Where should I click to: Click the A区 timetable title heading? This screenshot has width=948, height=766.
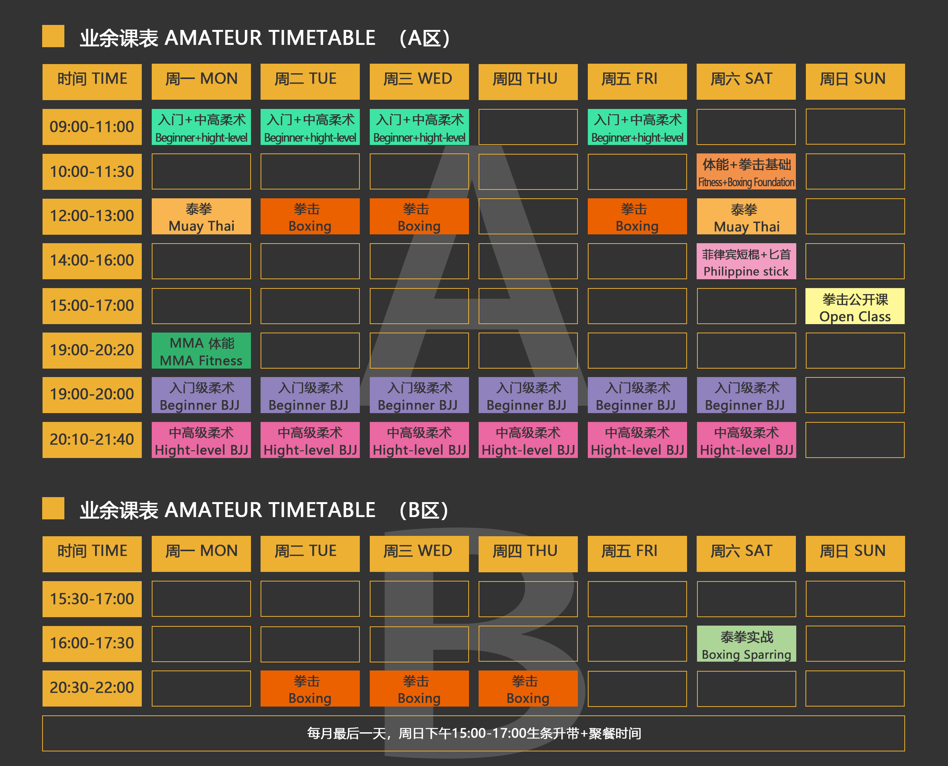(264, 38)
